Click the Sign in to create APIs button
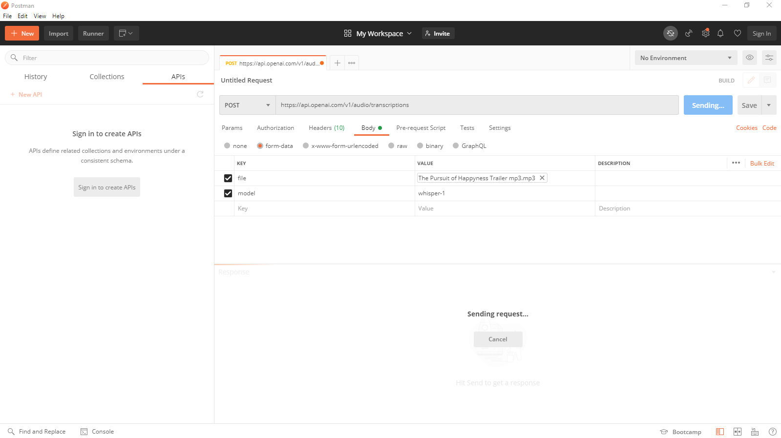Viewport: 781px width, 438px height. [x=107, y=187]
